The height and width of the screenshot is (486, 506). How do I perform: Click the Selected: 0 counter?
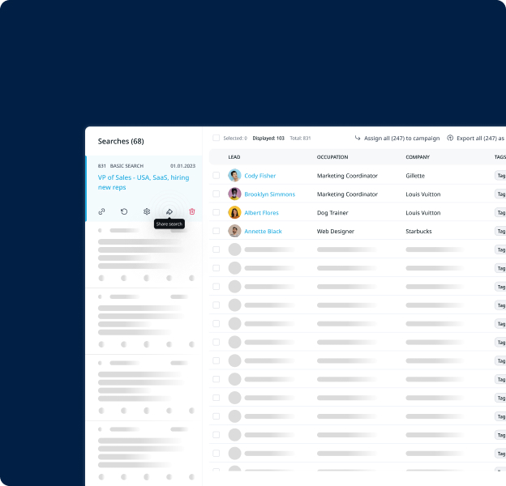[x=235, y=139]
